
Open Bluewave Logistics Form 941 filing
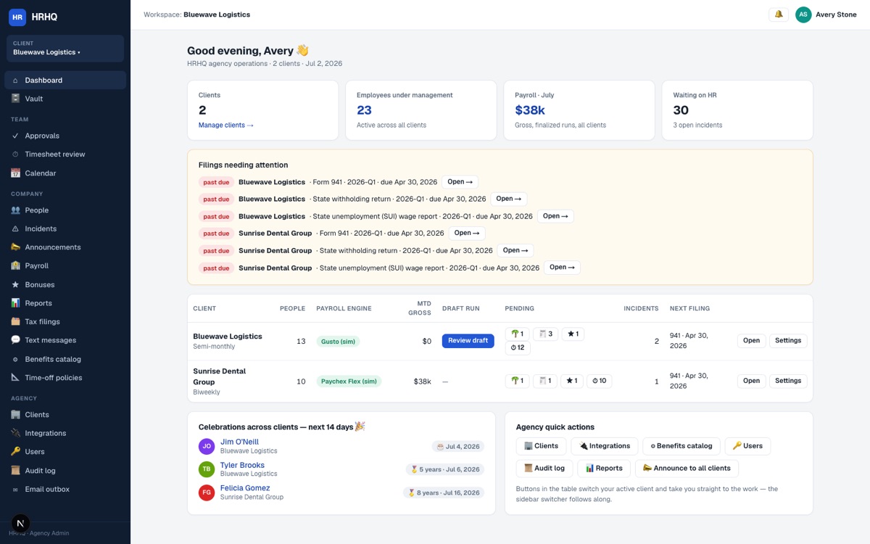[x=460, y=182]
